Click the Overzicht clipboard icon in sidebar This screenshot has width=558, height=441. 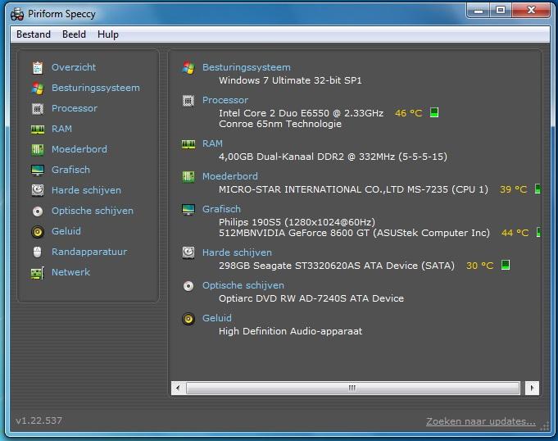38,68
